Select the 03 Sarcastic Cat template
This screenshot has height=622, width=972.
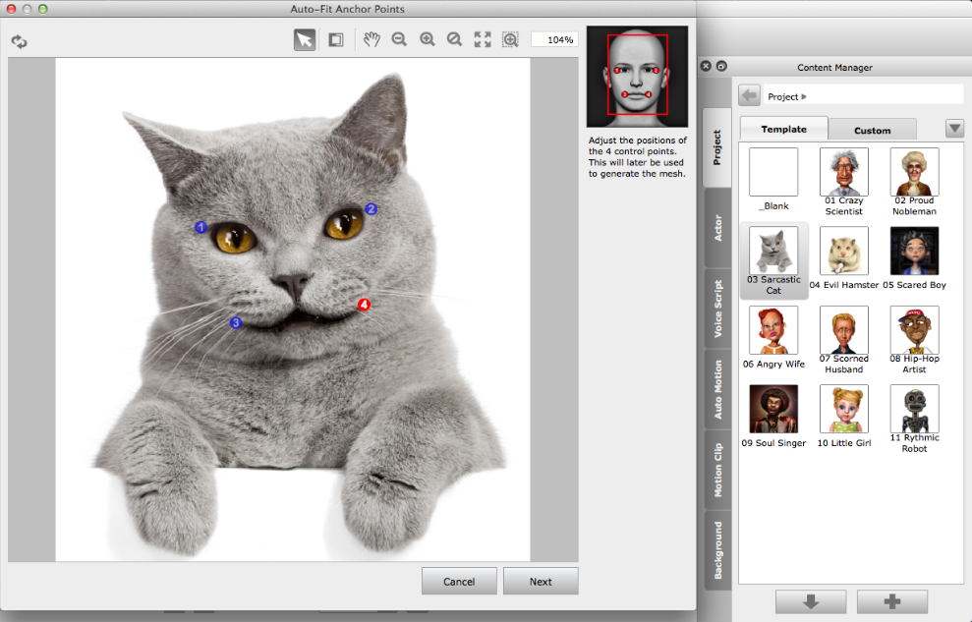click(x=773, y=260)
